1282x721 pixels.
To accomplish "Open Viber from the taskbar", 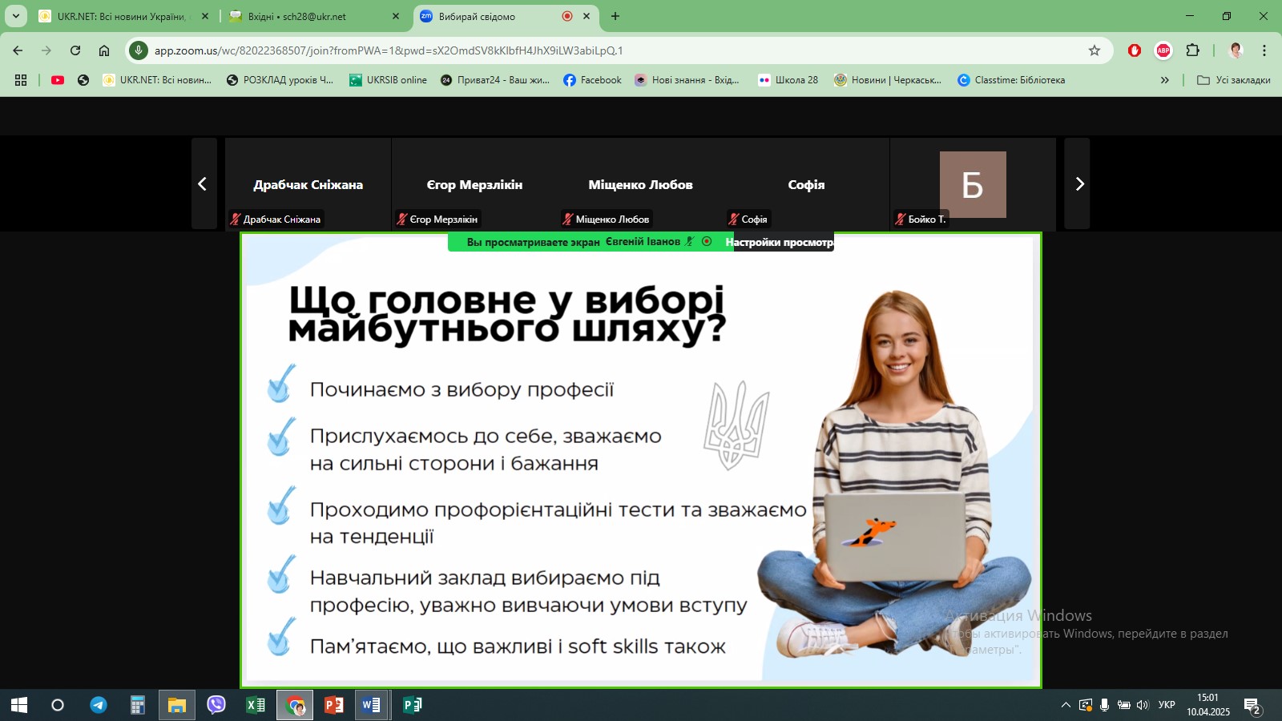I will click(x=216, y=705).
